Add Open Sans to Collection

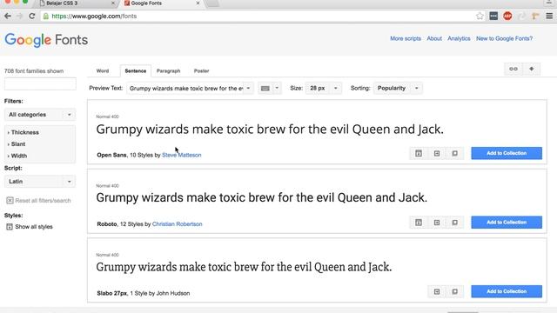pos(507,153)
